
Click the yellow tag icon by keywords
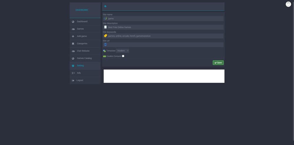[105, 36]
